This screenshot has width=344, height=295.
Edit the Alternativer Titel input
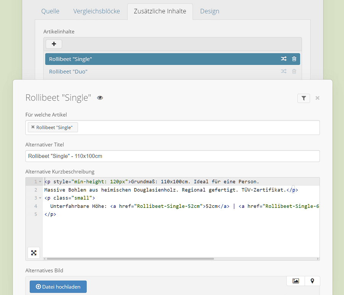click(x=172, y=156)
